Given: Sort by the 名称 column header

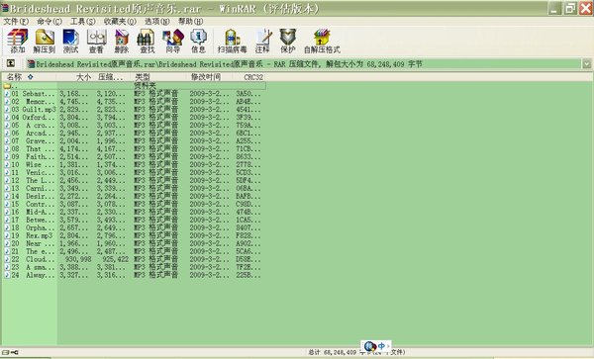Looking at the screenshot, I should coord(29,77).
